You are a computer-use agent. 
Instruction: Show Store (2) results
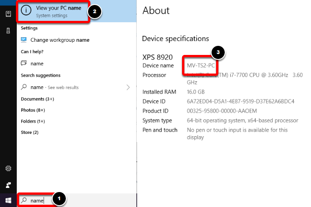30,132
